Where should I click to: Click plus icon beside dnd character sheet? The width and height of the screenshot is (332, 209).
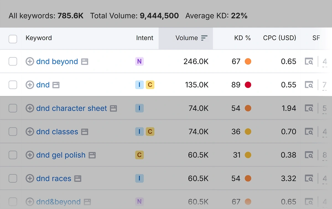[x=30, y=108]
